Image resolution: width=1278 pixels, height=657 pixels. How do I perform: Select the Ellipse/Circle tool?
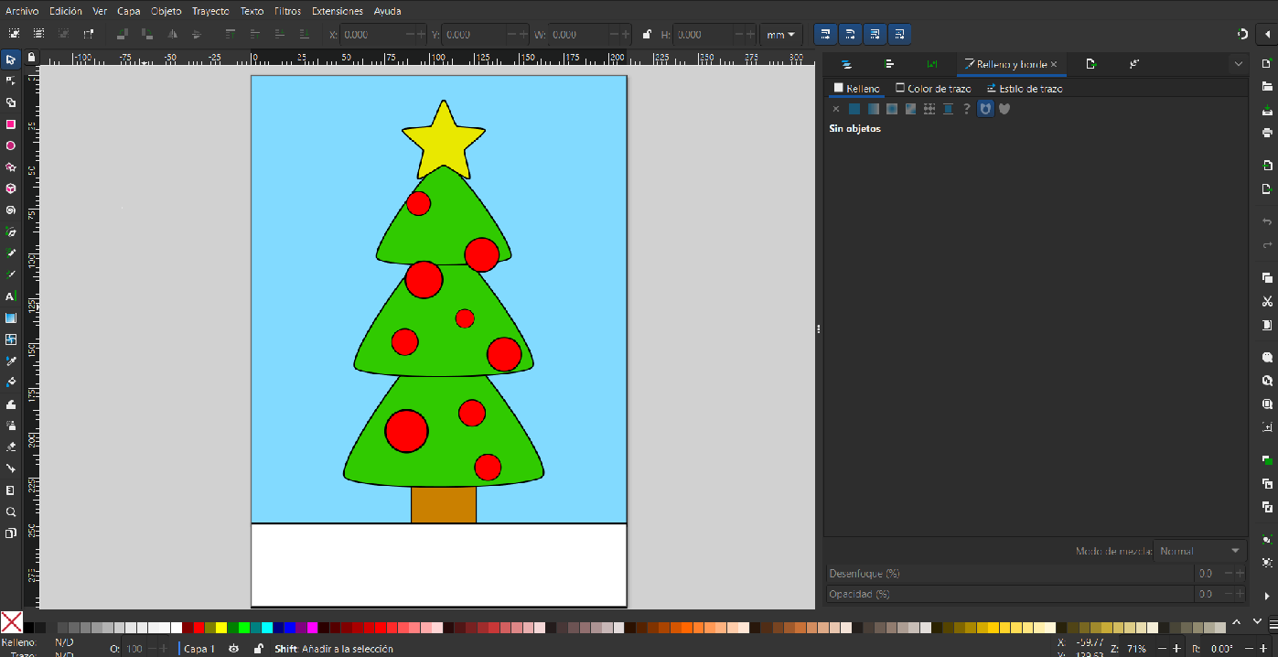pyautogui.click(x=11, y=145)
